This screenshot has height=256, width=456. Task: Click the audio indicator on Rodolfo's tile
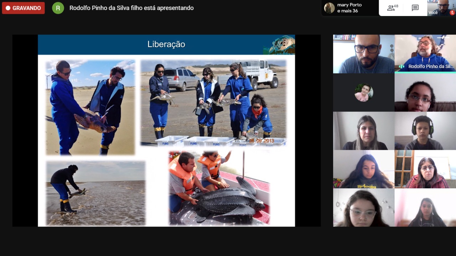(402, 67)
